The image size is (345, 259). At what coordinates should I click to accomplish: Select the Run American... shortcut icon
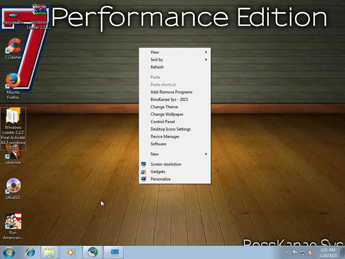pos(13,226)
